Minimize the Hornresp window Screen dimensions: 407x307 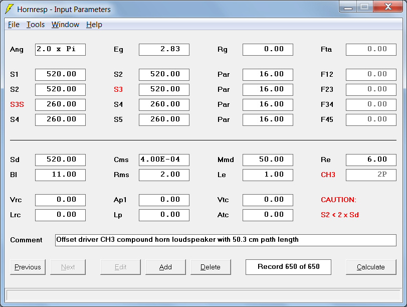(348, 7)
